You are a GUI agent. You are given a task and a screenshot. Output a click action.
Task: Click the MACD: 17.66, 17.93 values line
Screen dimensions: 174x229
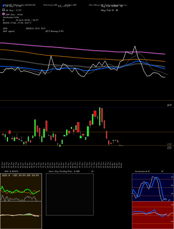click(x=17, y=23)
